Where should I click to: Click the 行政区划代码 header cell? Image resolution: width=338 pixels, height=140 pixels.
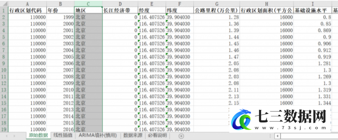click(27, 10)
